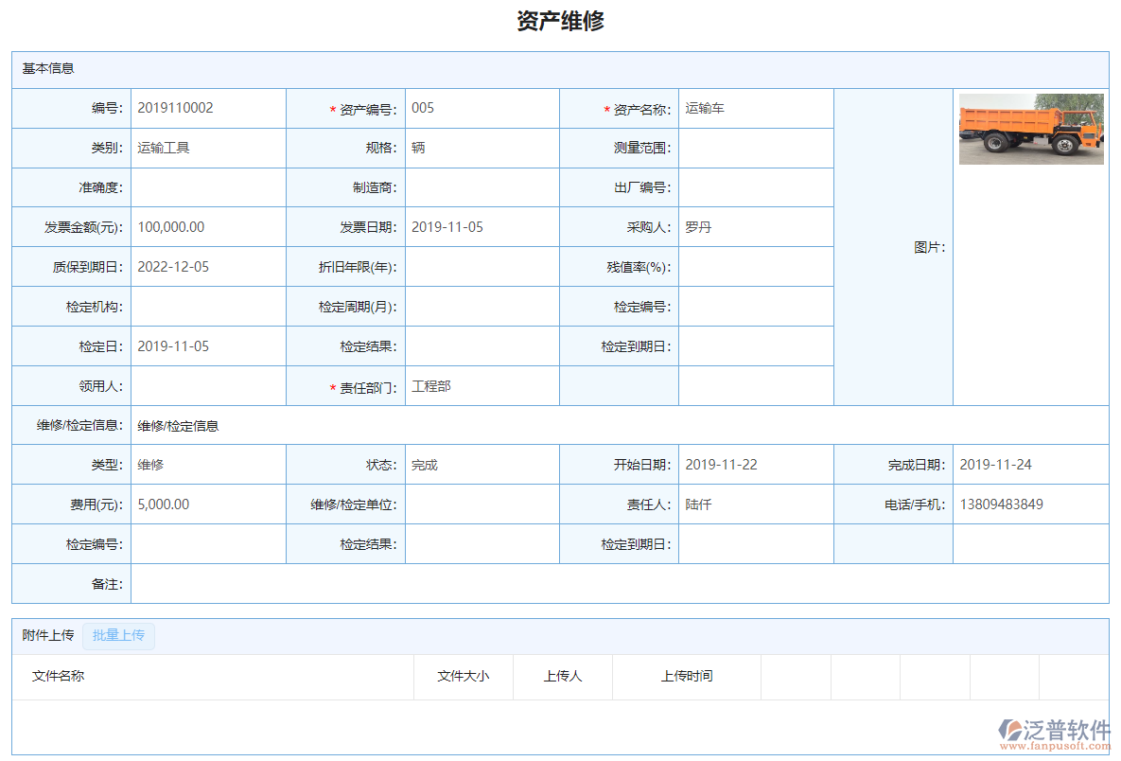1121x761 pixels.
Task: Click the 责任人 field showing 陆仟
Action: click(755, 504)
